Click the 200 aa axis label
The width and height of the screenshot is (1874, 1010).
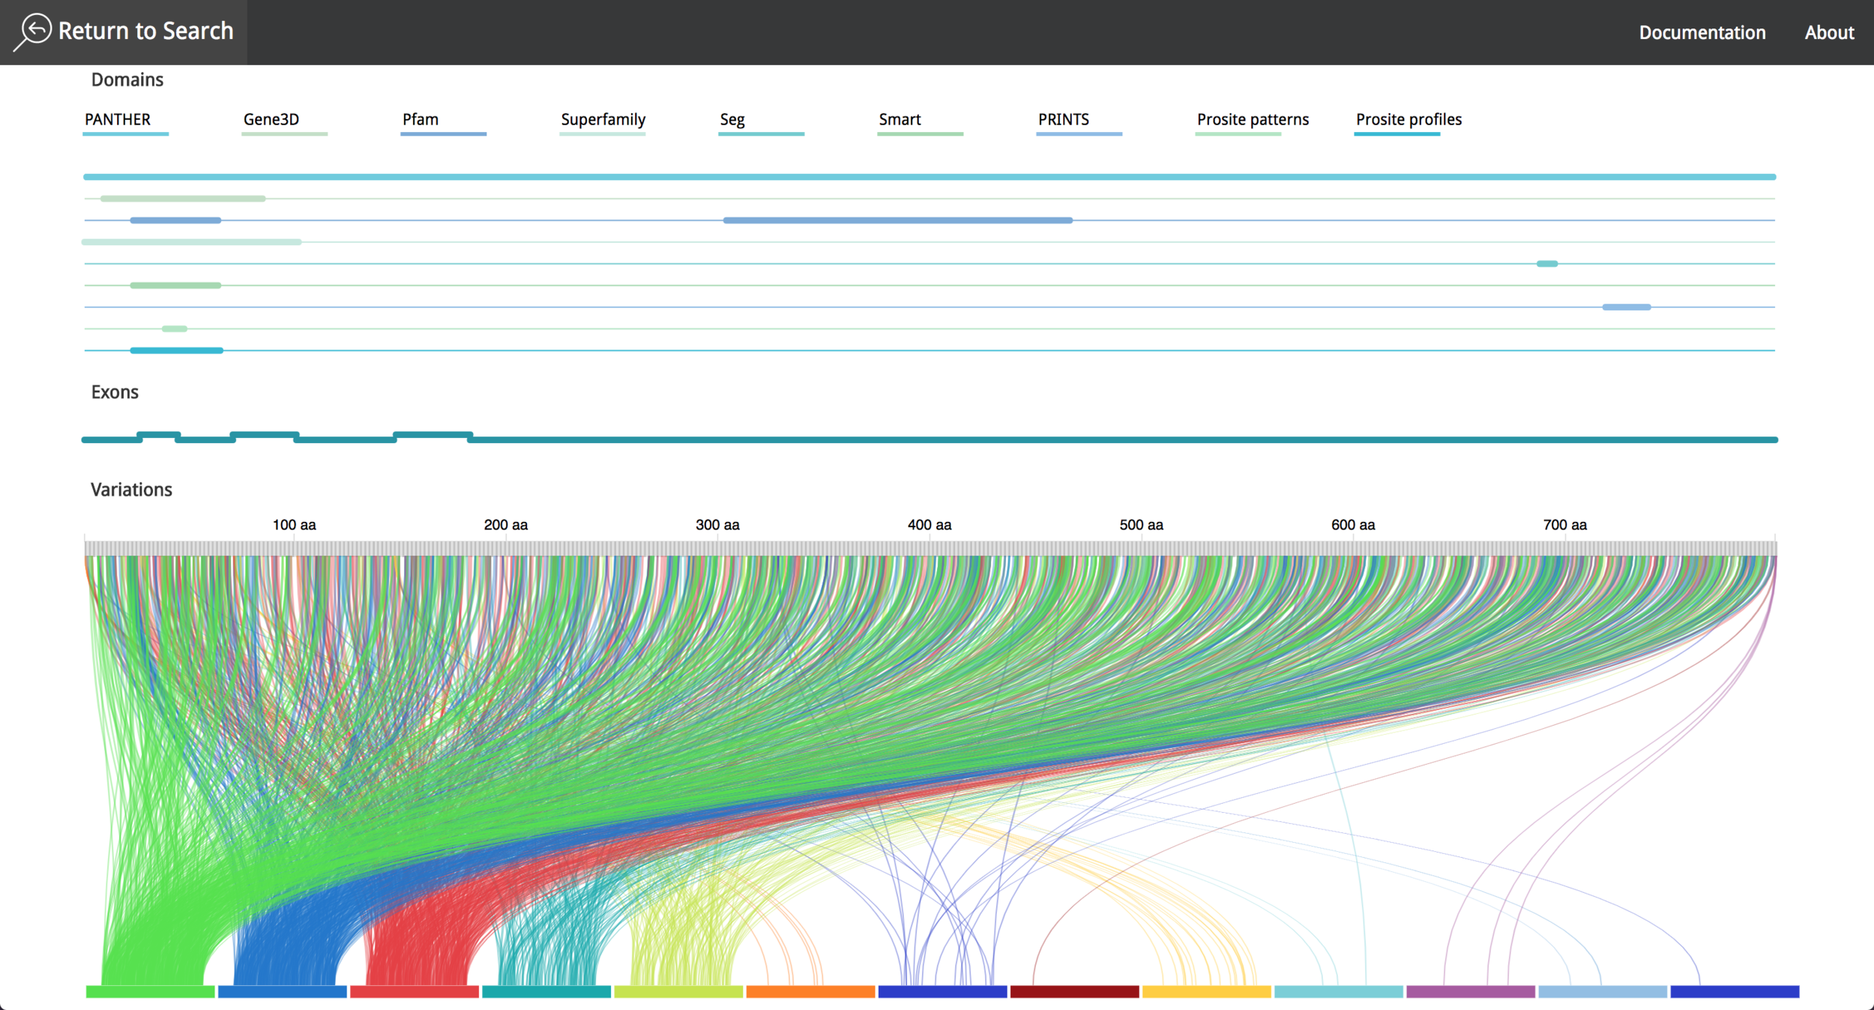506,525
